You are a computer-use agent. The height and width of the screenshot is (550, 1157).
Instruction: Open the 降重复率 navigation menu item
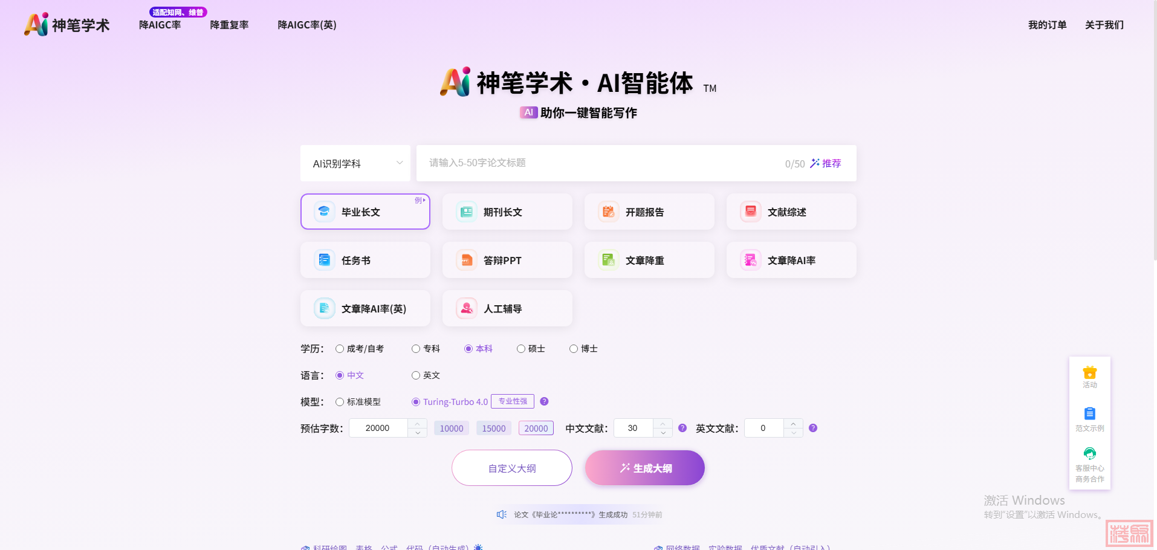point(229,25)
